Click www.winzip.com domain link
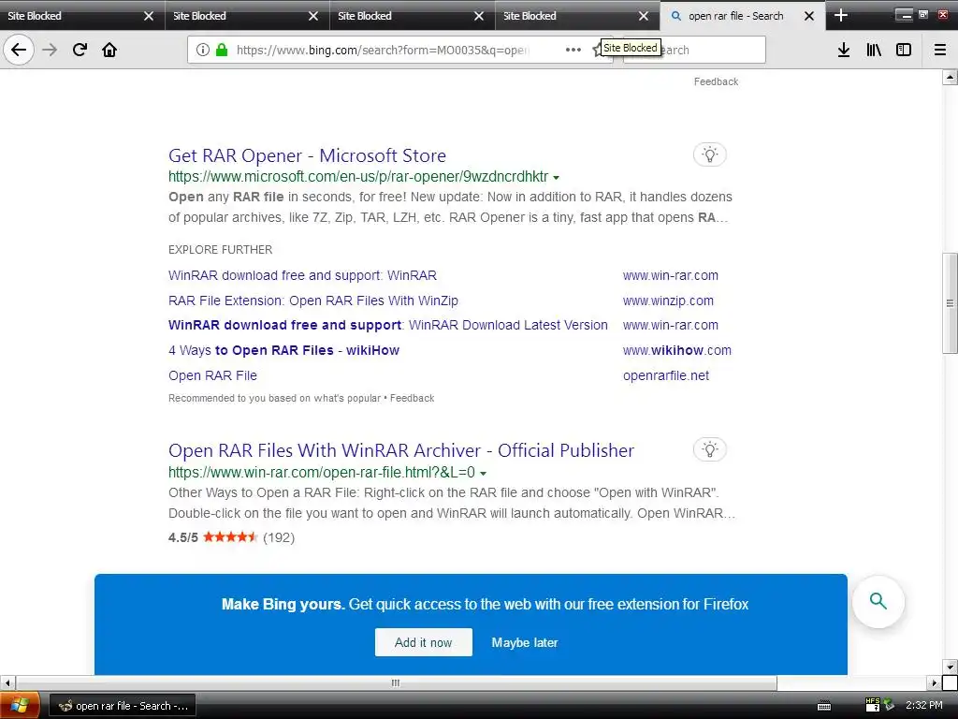Screen dimensions: 958x719 668,301
